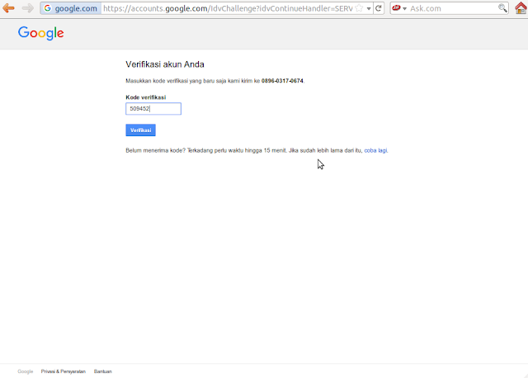Image resolution: width=528 pixels, height=378 pixels.
Task: Click the 'coba lagi' link
Action: coord(375,150)
